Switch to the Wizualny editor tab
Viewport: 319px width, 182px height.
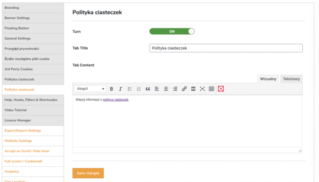268,79
